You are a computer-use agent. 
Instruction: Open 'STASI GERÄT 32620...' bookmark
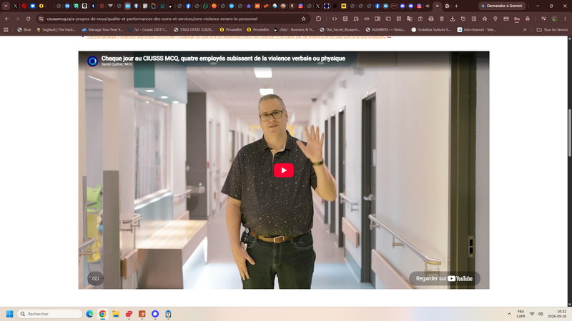pos(194,30)
